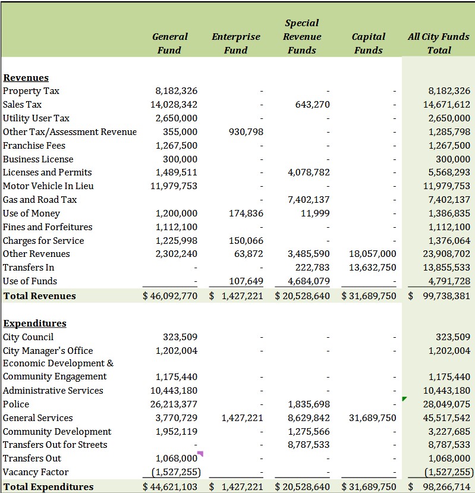Click the Total Expenditures row label

48,486
